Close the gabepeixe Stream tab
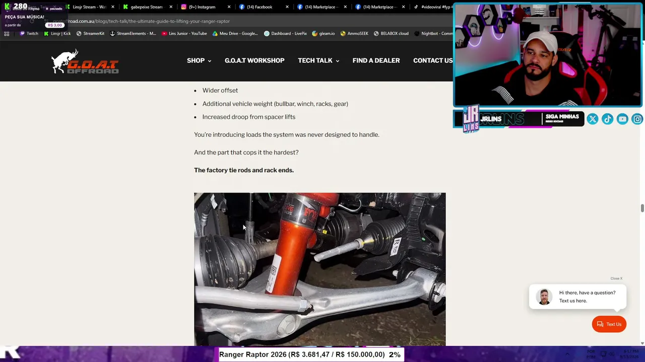The height and width of the screenshot is (362, 645). click(x=171, y=7)
